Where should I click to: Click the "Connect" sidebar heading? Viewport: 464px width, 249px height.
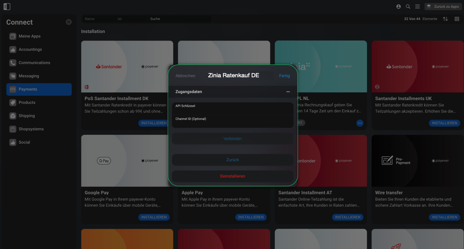(x=20, y=22)
